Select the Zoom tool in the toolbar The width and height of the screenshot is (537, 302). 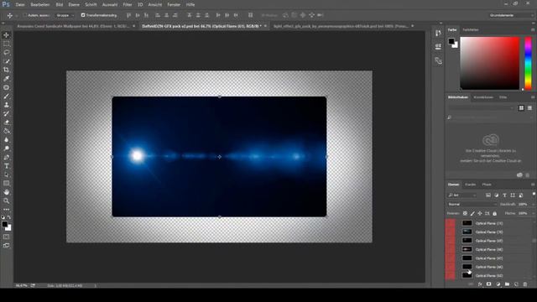click(x=6, y=201)
